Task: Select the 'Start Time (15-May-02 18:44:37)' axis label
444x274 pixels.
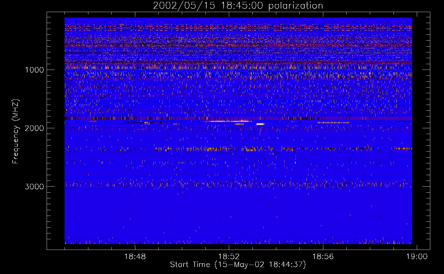Action: point(238,265)
